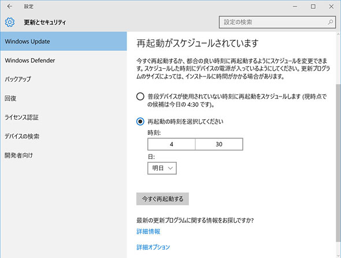Focus the 設定の検索 search box

[277, 22]
